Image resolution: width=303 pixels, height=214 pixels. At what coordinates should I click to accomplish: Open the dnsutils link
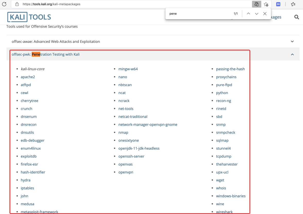[27, 133]
